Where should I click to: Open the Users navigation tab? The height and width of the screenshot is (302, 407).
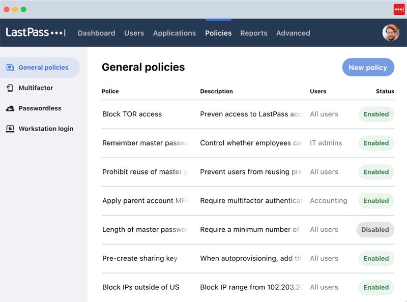134,33
